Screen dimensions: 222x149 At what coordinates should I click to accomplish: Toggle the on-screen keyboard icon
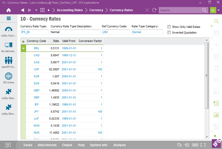click(195, 145)
